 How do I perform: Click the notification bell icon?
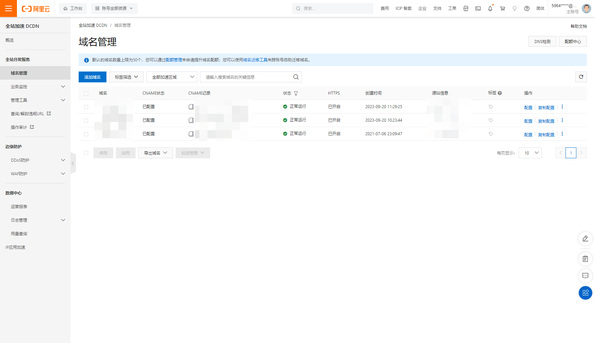pyautogui.click(x=490, y=8)
